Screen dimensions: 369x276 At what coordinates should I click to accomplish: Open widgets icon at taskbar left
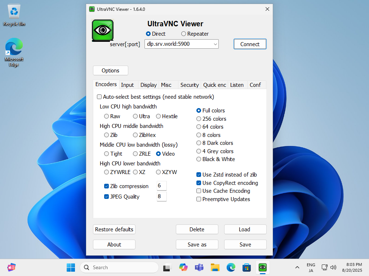[11, 267]
